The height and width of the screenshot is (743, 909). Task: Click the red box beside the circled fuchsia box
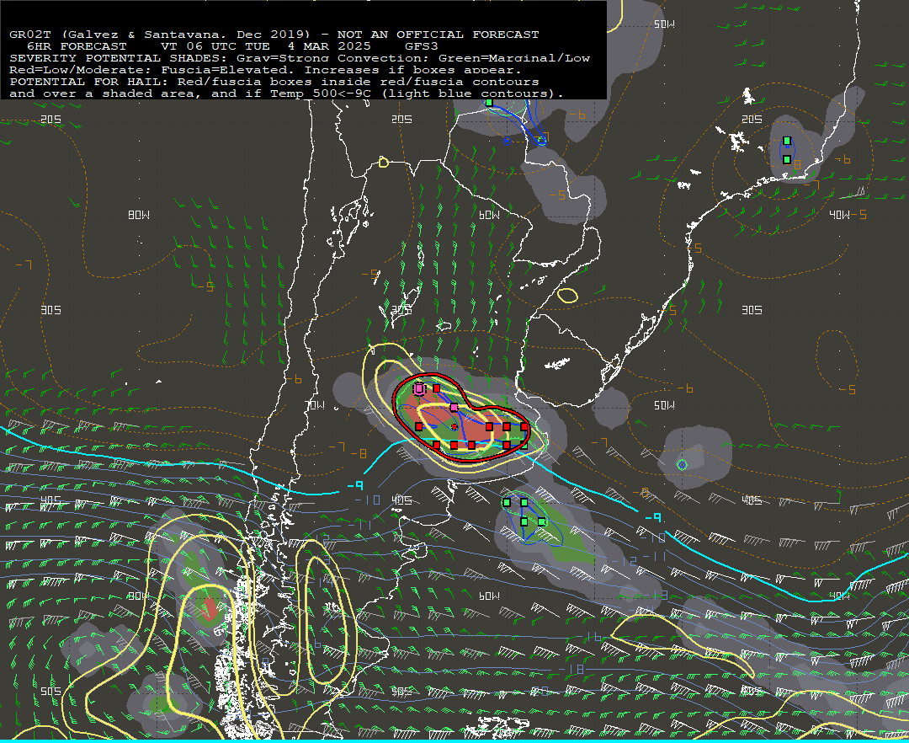[437, 388]
